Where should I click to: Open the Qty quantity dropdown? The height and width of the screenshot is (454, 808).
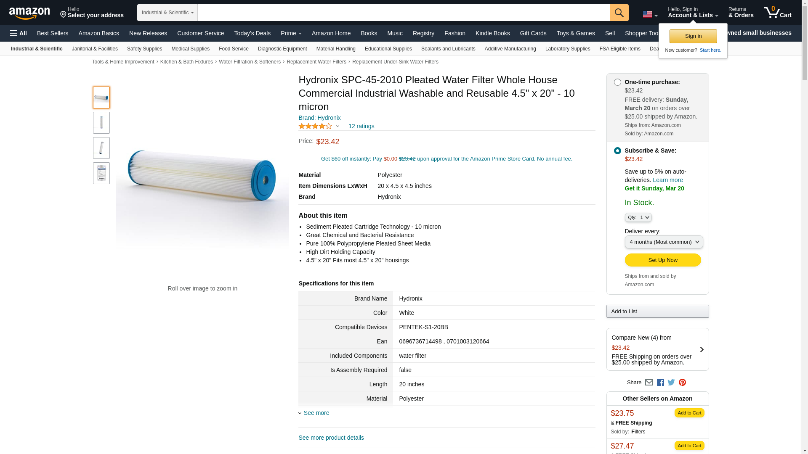(638, 218)
